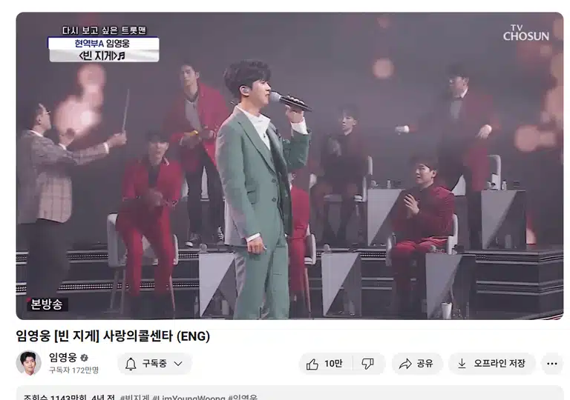The height and width of the screenshot is (400, 570).
Task: Click the 오프라인 저장 button
Action: [492, 364]
